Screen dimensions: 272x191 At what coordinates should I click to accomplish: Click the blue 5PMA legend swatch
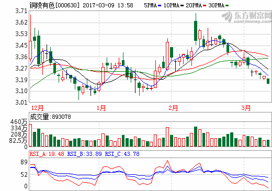[x=160, y=6]
